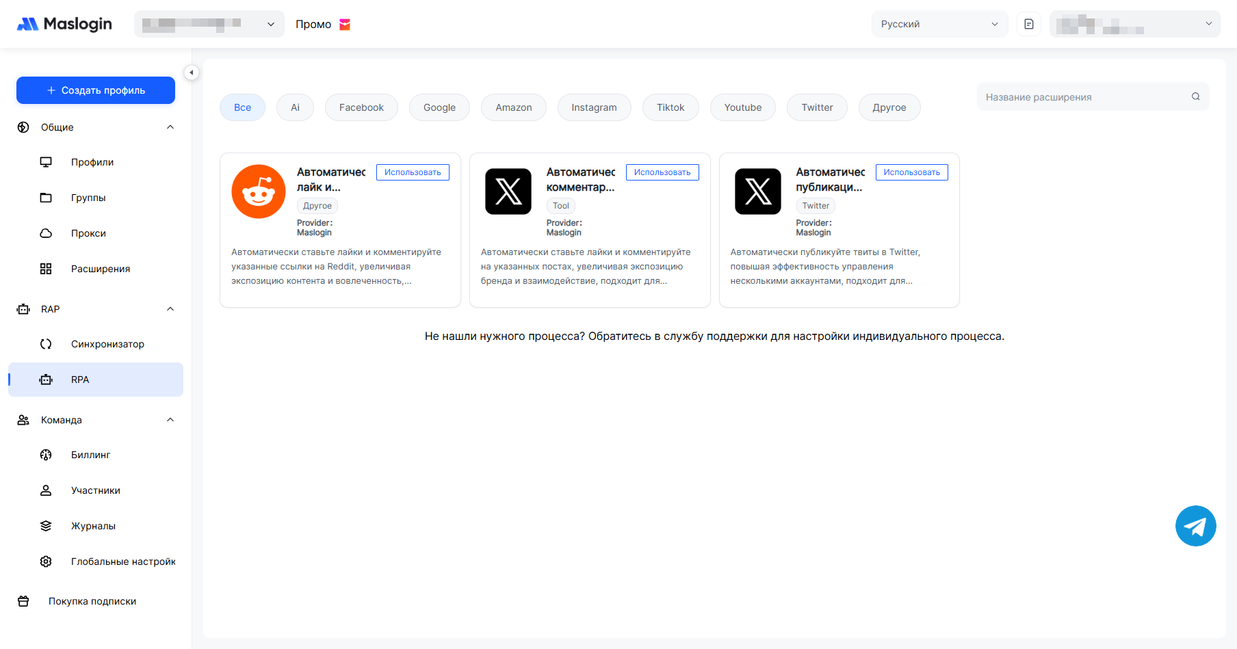Open Прокси in the sidebar

tap(88, 233)
